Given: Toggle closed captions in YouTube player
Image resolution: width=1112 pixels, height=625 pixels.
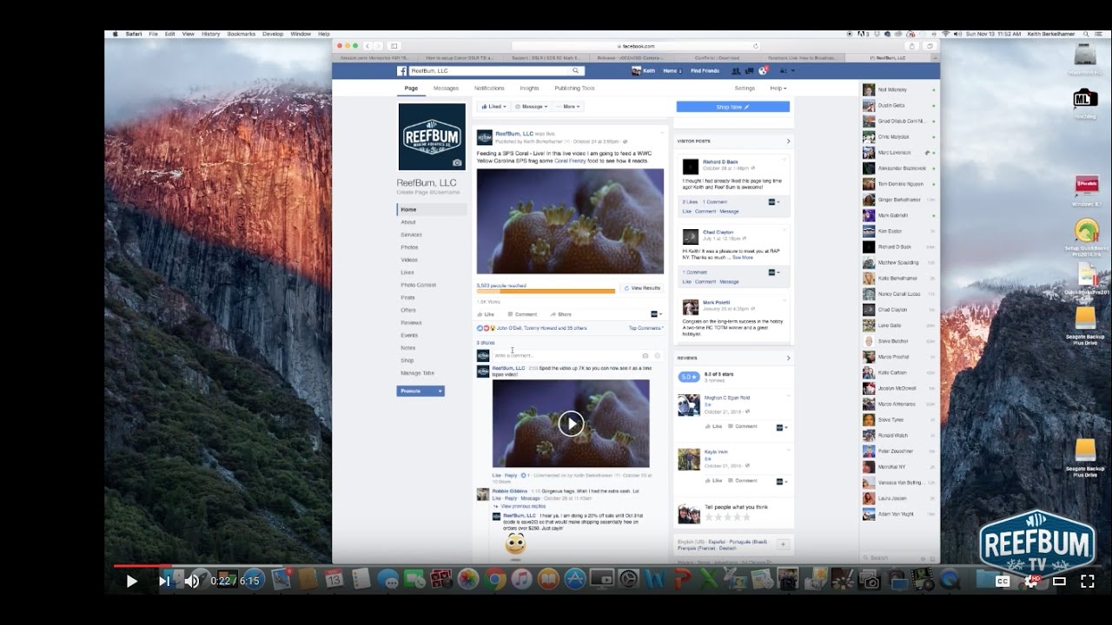Looking at the screenshot, I should tap(1003, 581).
